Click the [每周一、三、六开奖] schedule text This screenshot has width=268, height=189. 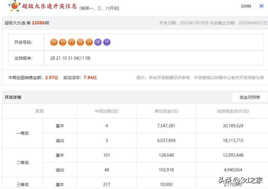99,8
